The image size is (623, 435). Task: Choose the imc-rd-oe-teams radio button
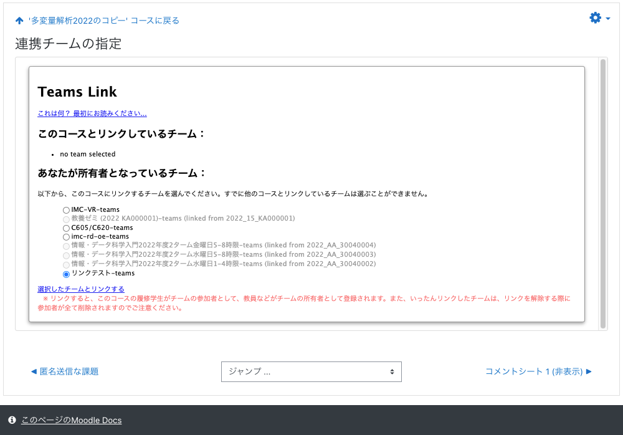(66, 237)
